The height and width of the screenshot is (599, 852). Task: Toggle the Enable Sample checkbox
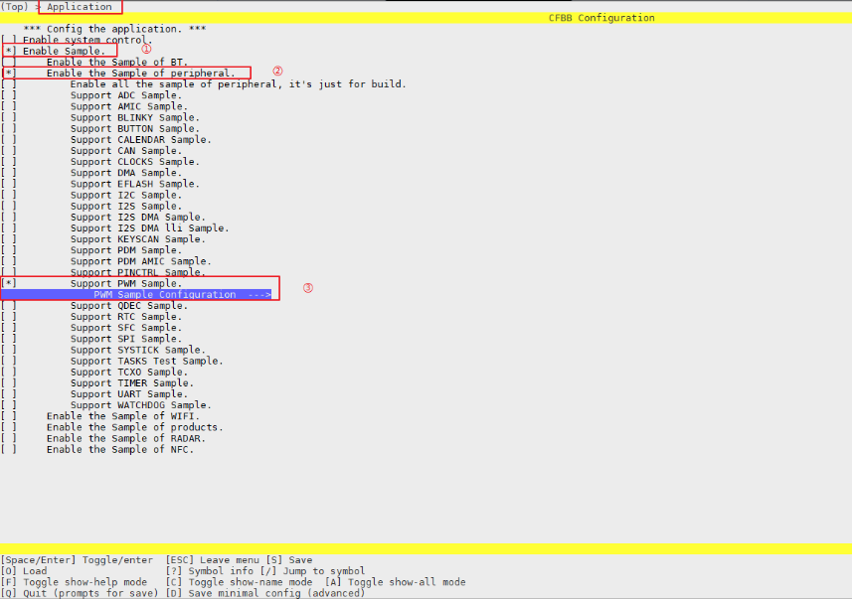[10, 51]
